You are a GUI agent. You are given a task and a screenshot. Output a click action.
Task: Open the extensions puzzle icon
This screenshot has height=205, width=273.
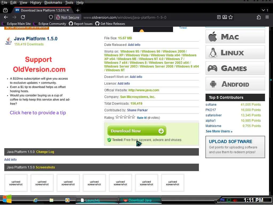pyautogui.click(x=259, y=17)
